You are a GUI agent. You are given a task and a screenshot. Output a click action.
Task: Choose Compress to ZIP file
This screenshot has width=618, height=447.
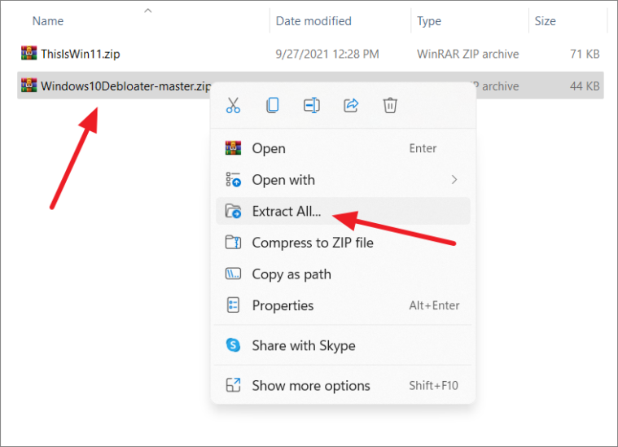[343, 243]
